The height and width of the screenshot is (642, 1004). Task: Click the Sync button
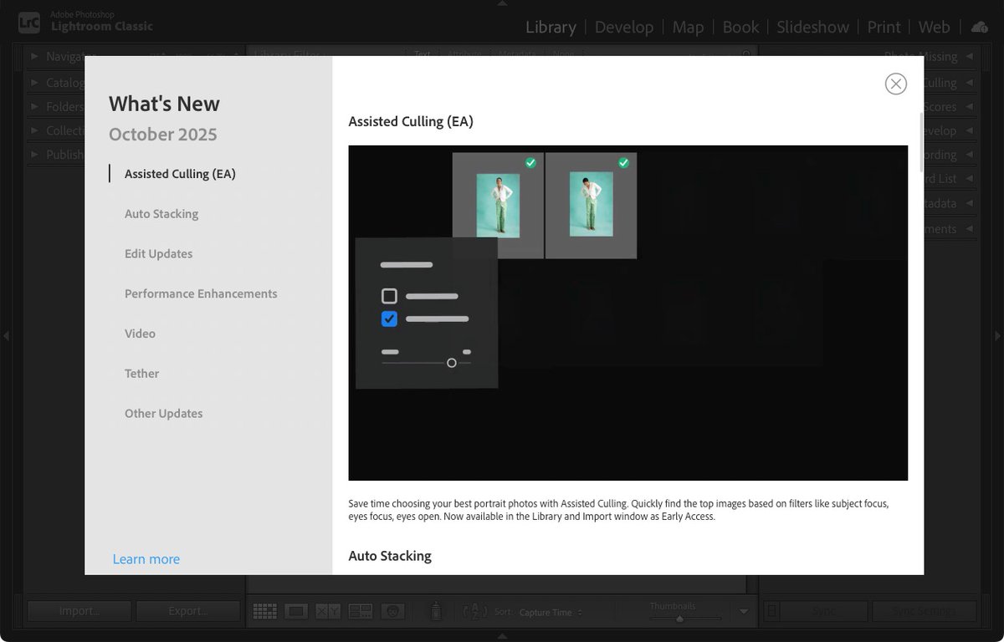pyautogui.click(x=824, y=611)
